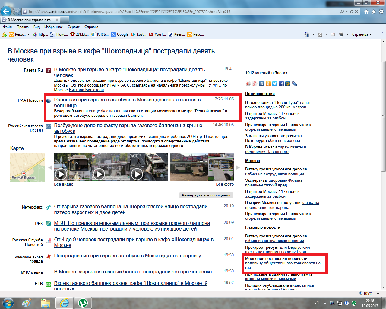The width and height of the screenshot is (386, 309).
Task: Open the ДЖЕК... bookmark in favorites bar
Action: 79,34
